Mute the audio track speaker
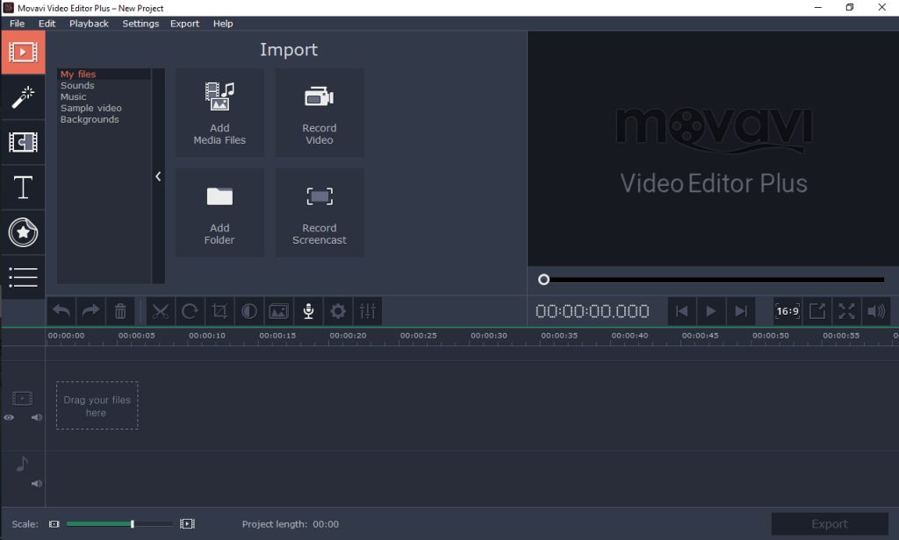Image resolution: width=899 pixels, height=540 pixels. [x=36, y=483]
